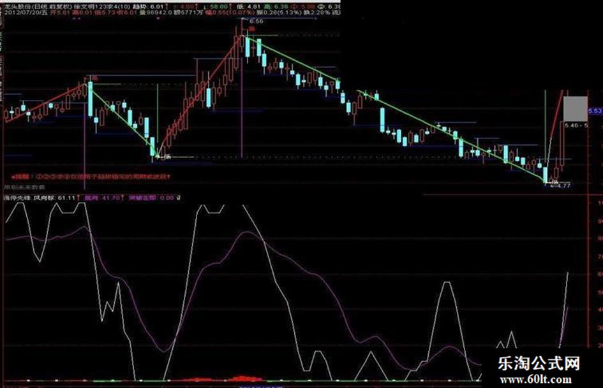The width and height of the screenshot is (603, 388).
Task: Click the 5771万 turnover amount readout
Action: [x=190, y=13]
